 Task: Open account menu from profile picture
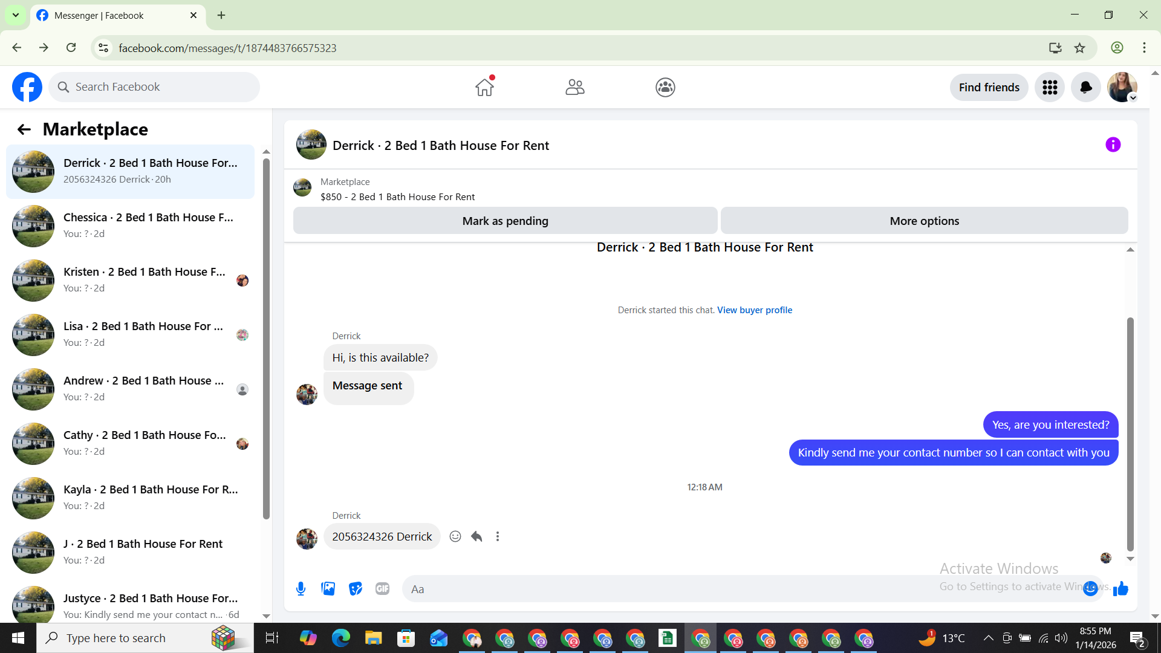coord(1122,87)
